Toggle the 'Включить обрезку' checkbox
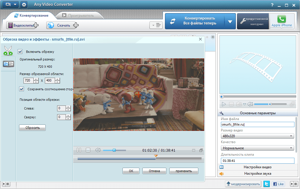The image size is (300, 189). point(20,52)
